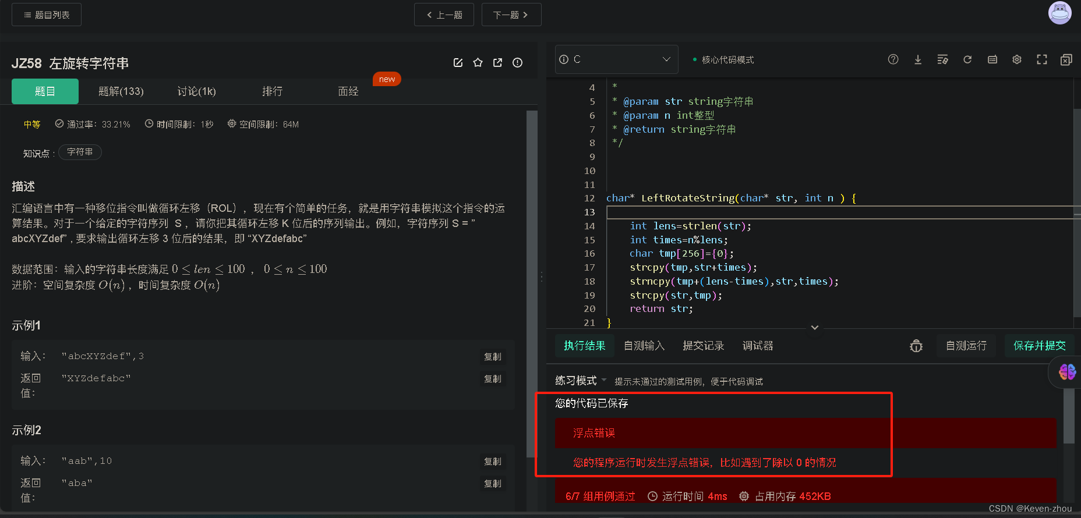Go to previous problem 上一题
1081x518 pixels.
pyautogui.click(x=444, y=15)
